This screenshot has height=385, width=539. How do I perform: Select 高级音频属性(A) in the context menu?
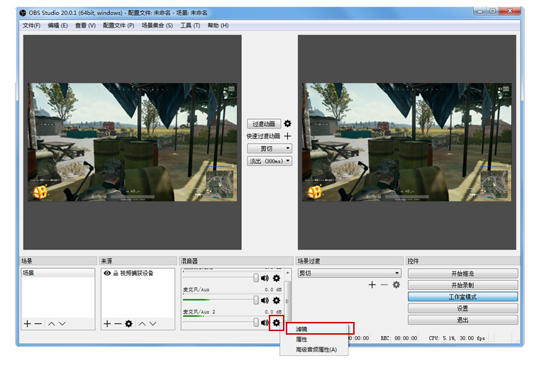[x=314, y=350]
